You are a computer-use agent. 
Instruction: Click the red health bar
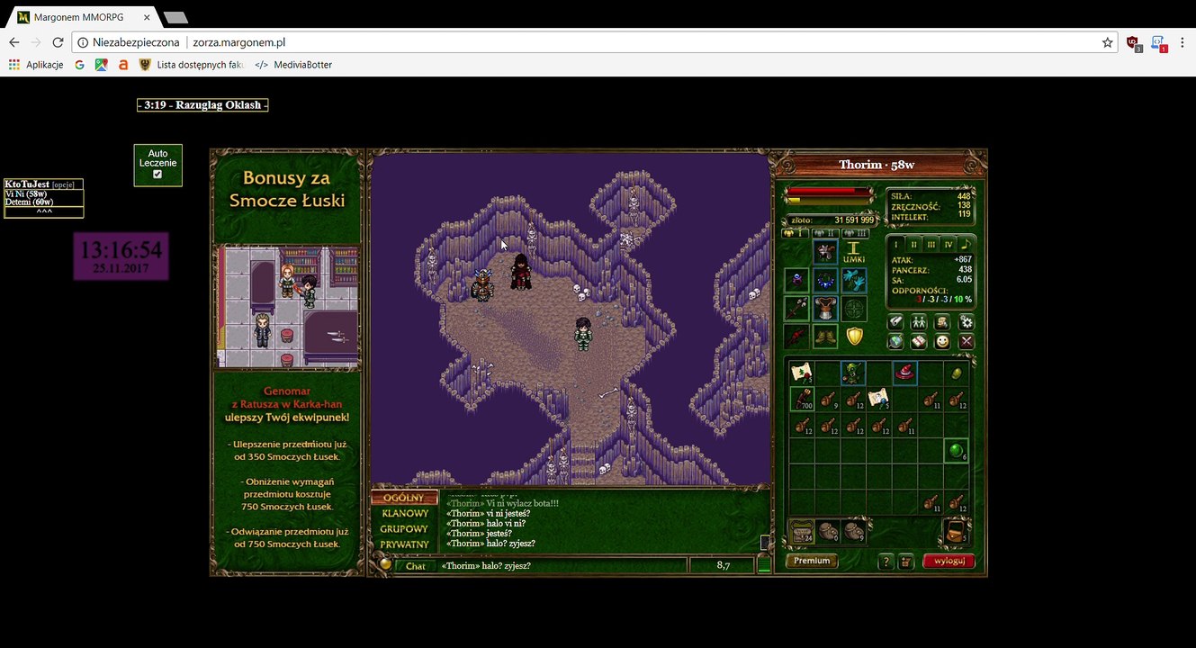tap(829, 191)
